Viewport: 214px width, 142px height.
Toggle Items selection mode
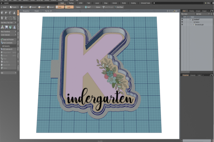pos(60,7)
